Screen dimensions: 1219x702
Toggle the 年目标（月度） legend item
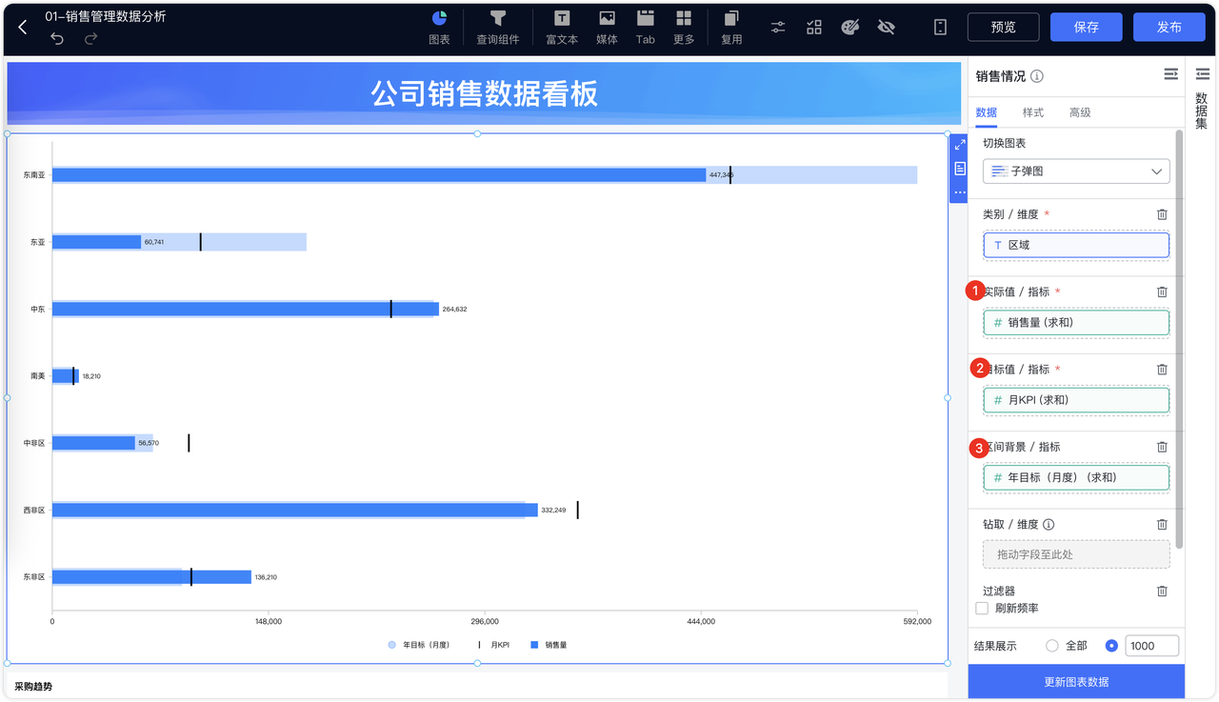pyautogui.click(x=419, y=645)
